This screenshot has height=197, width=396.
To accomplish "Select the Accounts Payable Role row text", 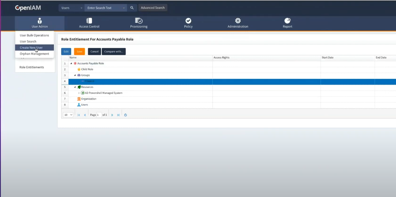I will click(x=91, y=64).
